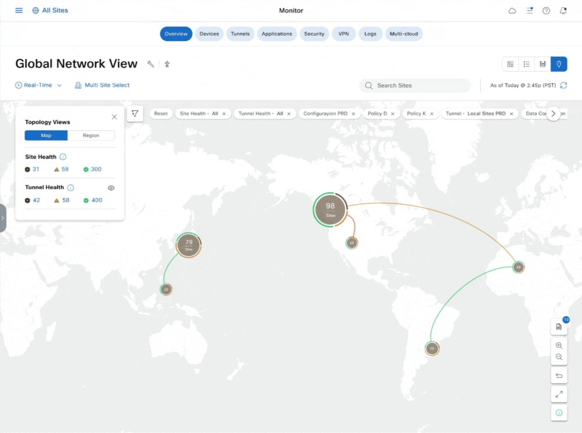
Task: Click the notifications bell icon
Action: click(x=563, y=10)
